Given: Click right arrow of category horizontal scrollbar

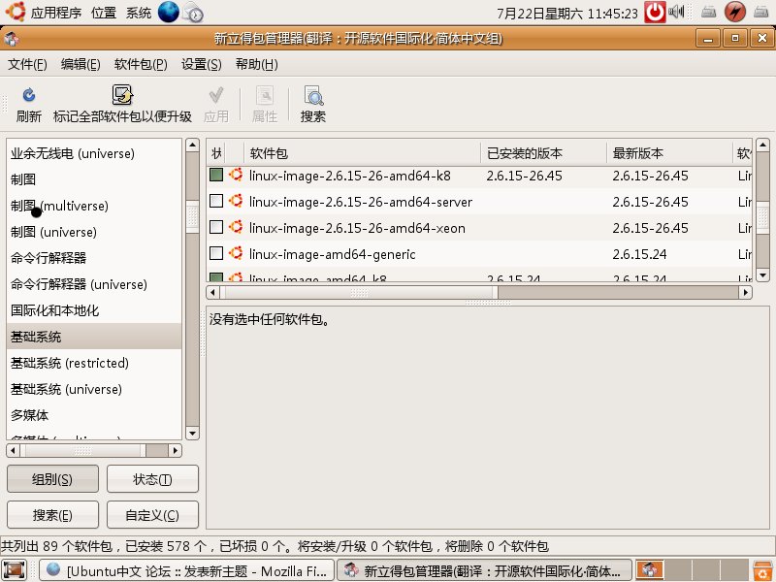Looking at the screenshot, I should [175, 450].
